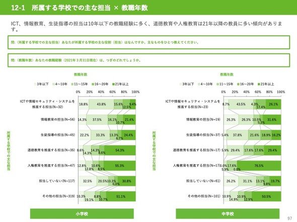This screenshot has width=297, height=222.
Task: Click the second question box about 教職年数
Action: 148,60
